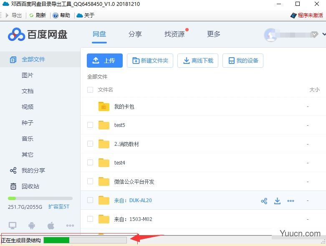
Task: Select 文档 category in sidebar
Action: pos(28,91)
